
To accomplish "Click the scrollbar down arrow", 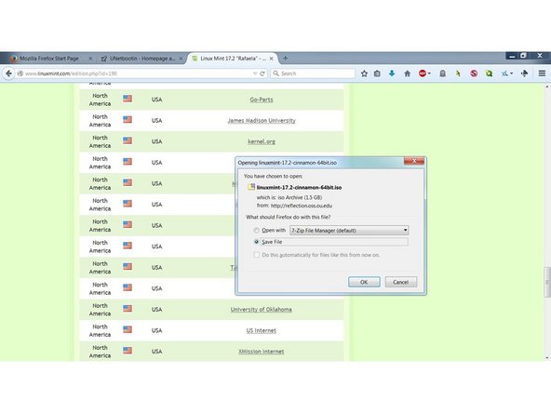I will coord(547,358).
